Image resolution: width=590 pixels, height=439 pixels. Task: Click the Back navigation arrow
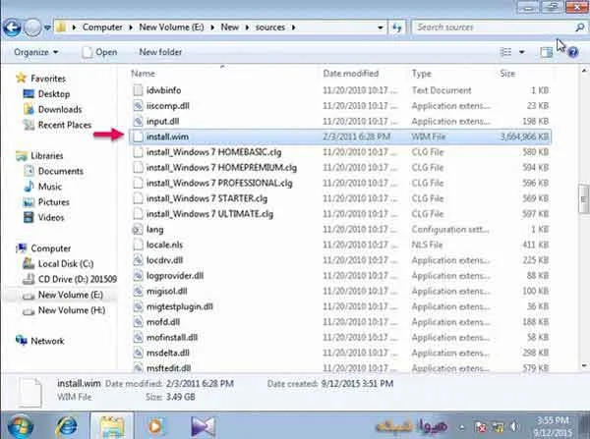[x=12, y=27]
